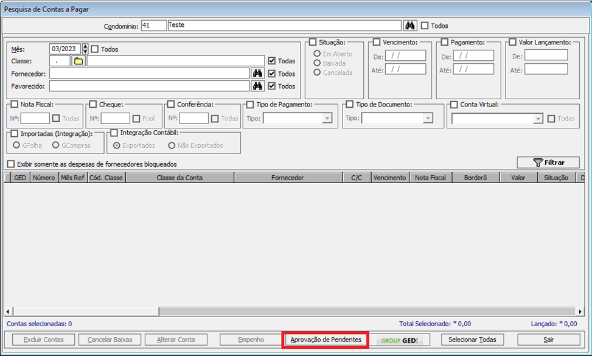592x356 pixels.
Task: Select Baixada radio option
Action: (317, 63)
